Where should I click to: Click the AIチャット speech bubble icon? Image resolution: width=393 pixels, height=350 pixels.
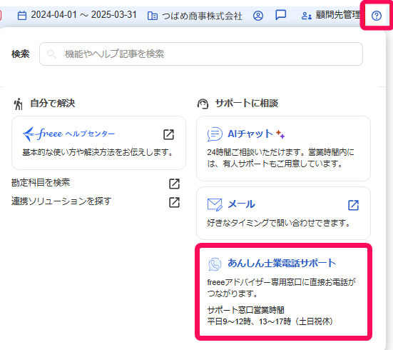215,134
